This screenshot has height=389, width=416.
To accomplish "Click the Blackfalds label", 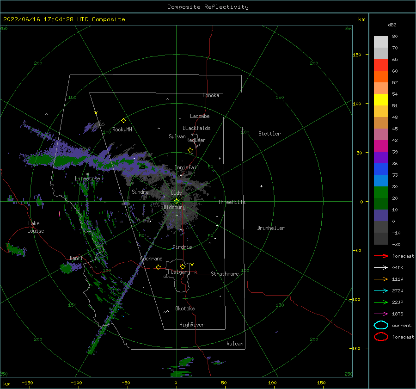I will [x=196, y=128].
